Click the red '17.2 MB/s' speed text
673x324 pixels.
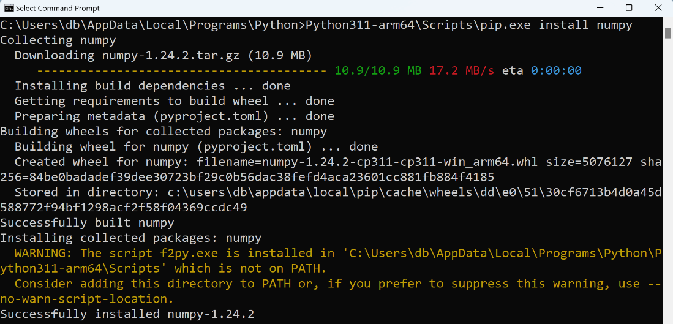click(x=461, y=71)
